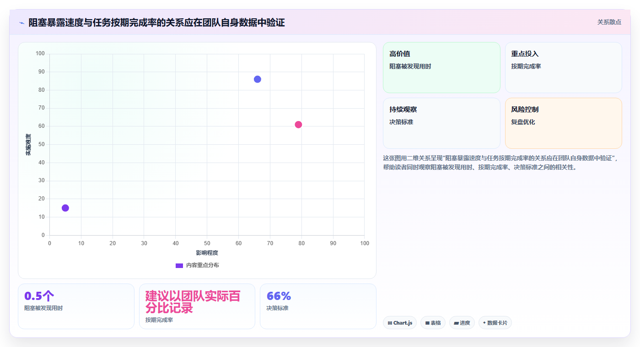640x347 pixels.
Task: Click 阻塞被发现用时 under the 0.5个 metric
Action: pos(43,308)
